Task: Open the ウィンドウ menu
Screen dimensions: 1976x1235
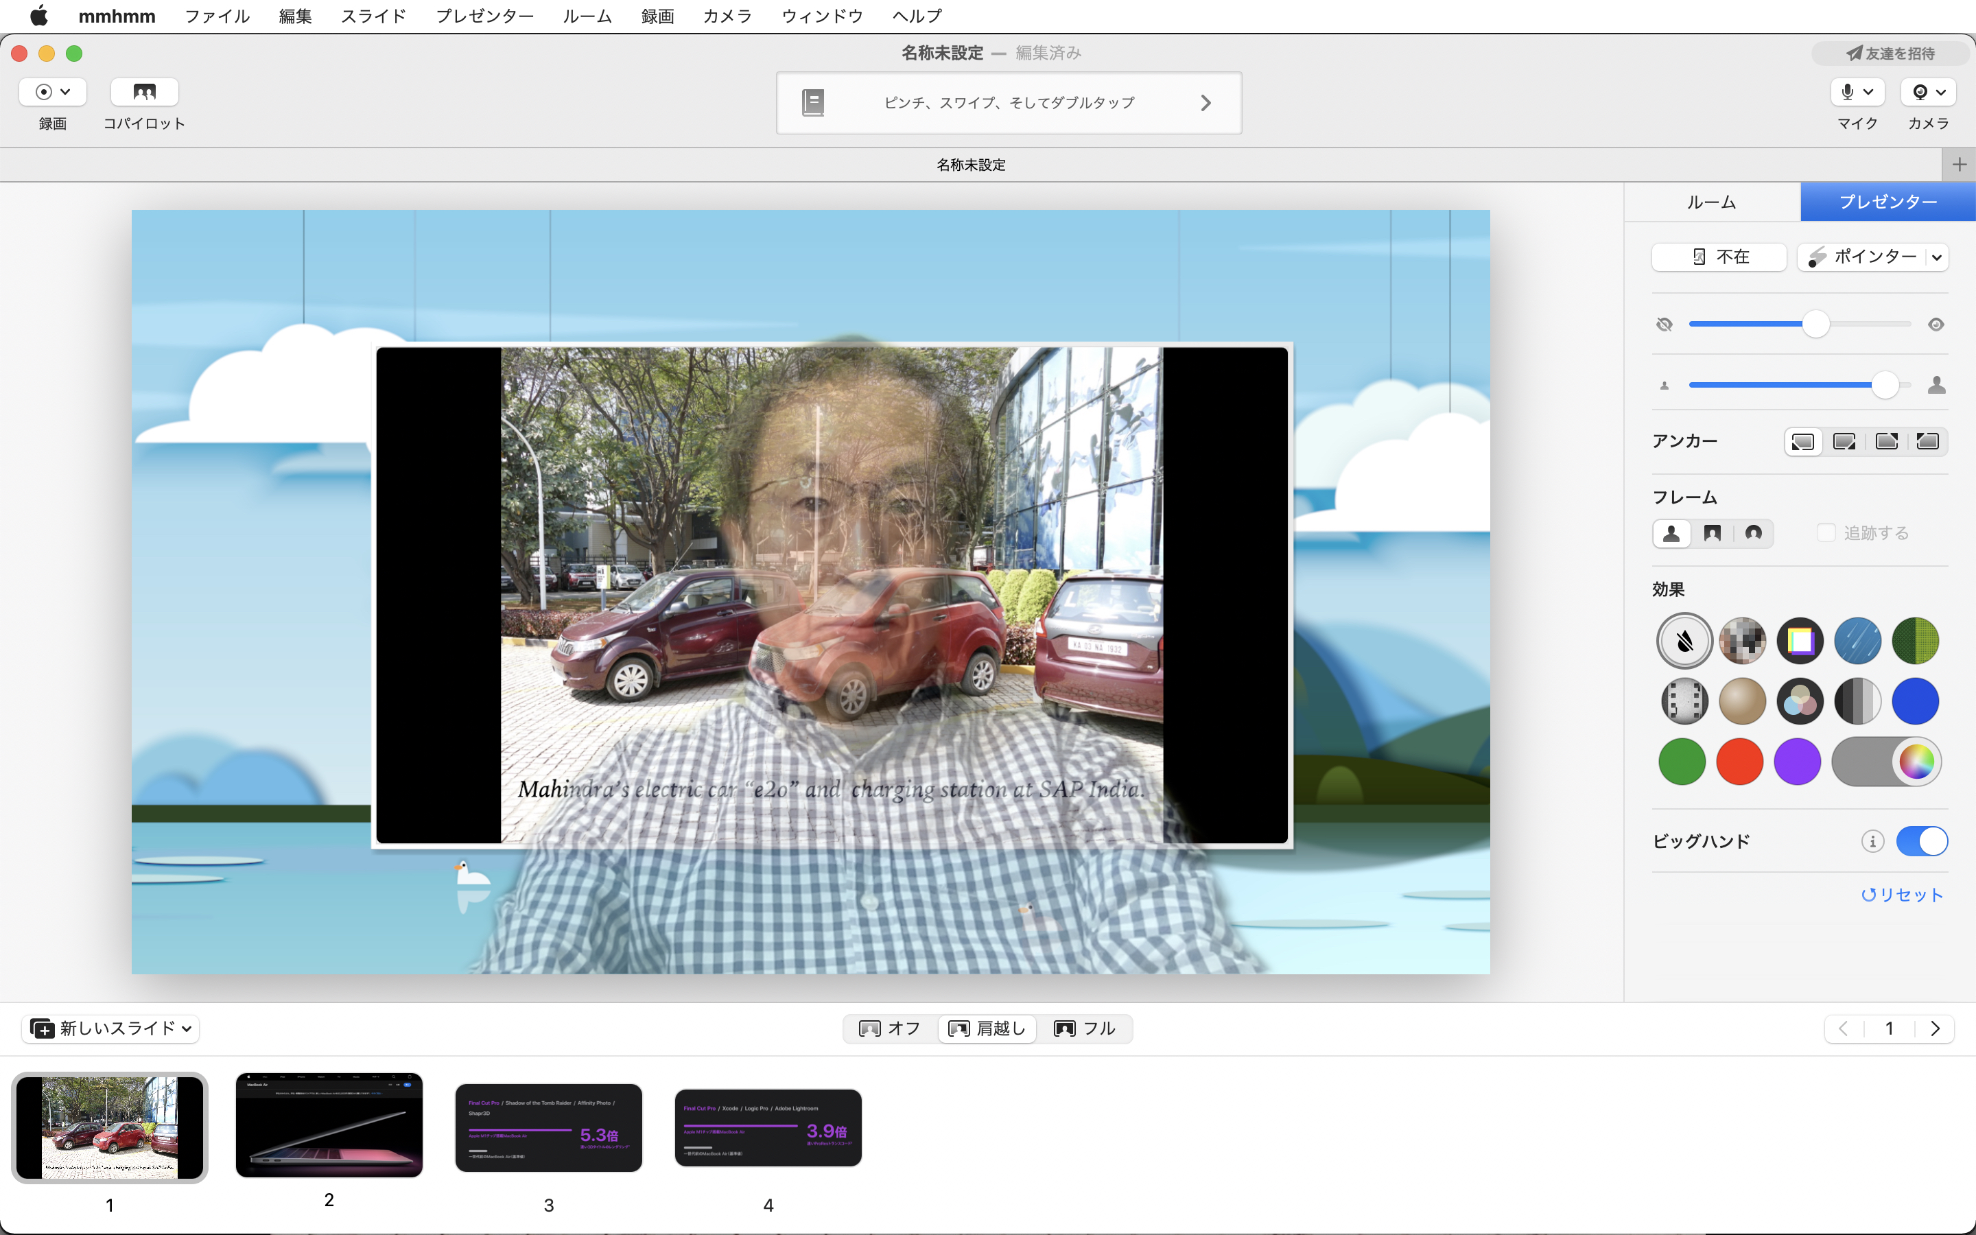Action: 822,16
